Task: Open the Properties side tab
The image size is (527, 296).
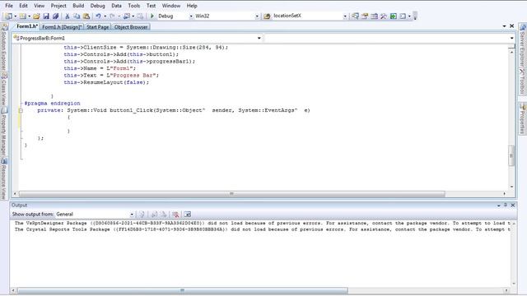Action: pos(522,118)
